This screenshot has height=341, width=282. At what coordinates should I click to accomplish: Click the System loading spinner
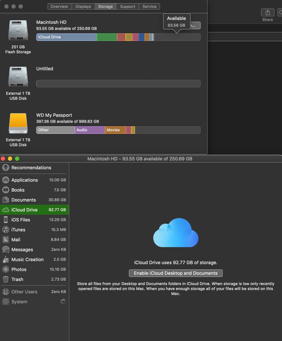pyautogui.click(x=63, y=302)
